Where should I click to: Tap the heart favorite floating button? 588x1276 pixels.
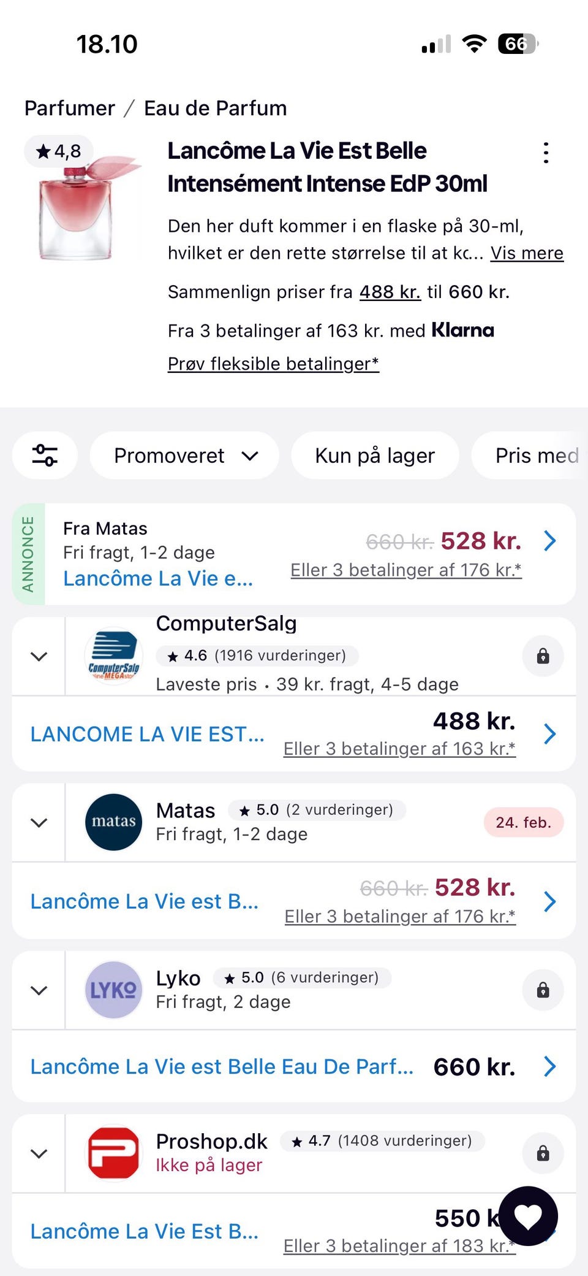click(x=528, y=1216)
